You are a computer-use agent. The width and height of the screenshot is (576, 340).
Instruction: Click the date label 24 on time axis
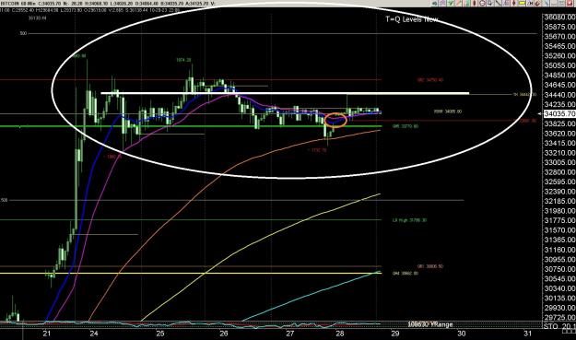coord(94,334)
